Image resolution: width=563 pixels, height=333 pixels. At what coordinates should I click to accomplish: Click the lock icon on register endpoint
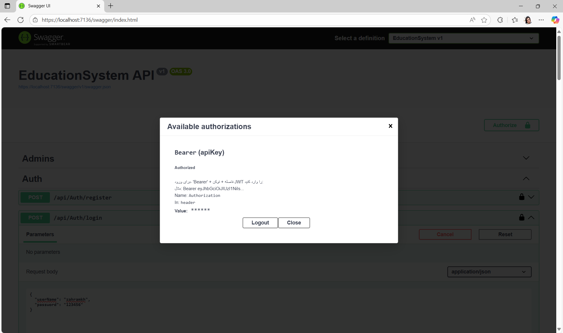pyautogui.click(x=521, y=197)
